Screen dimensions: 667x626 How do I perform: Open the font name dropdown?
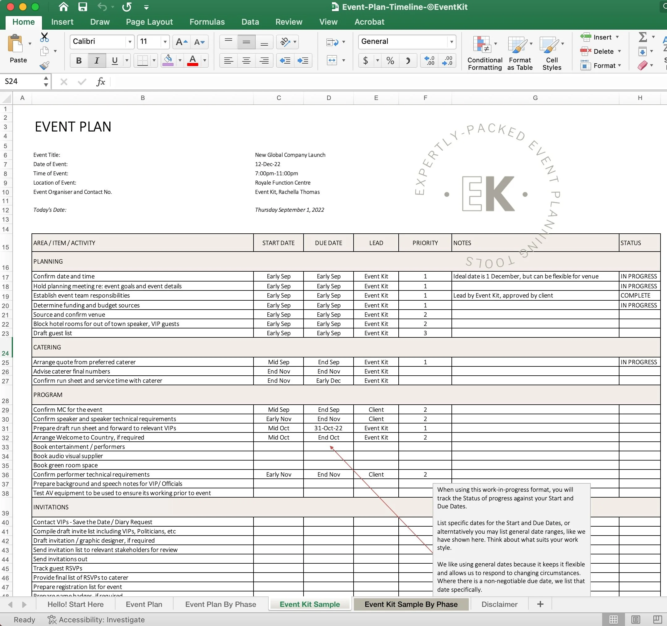(130, 42)
